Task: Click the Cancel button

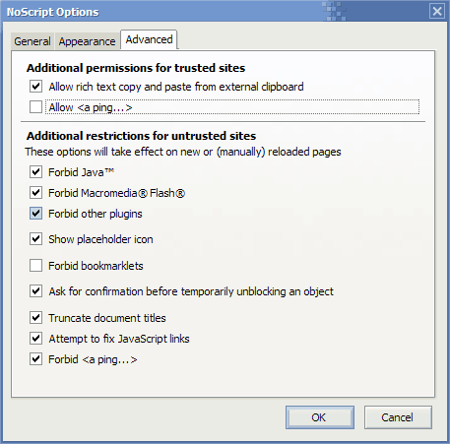Action: [398, 417]
